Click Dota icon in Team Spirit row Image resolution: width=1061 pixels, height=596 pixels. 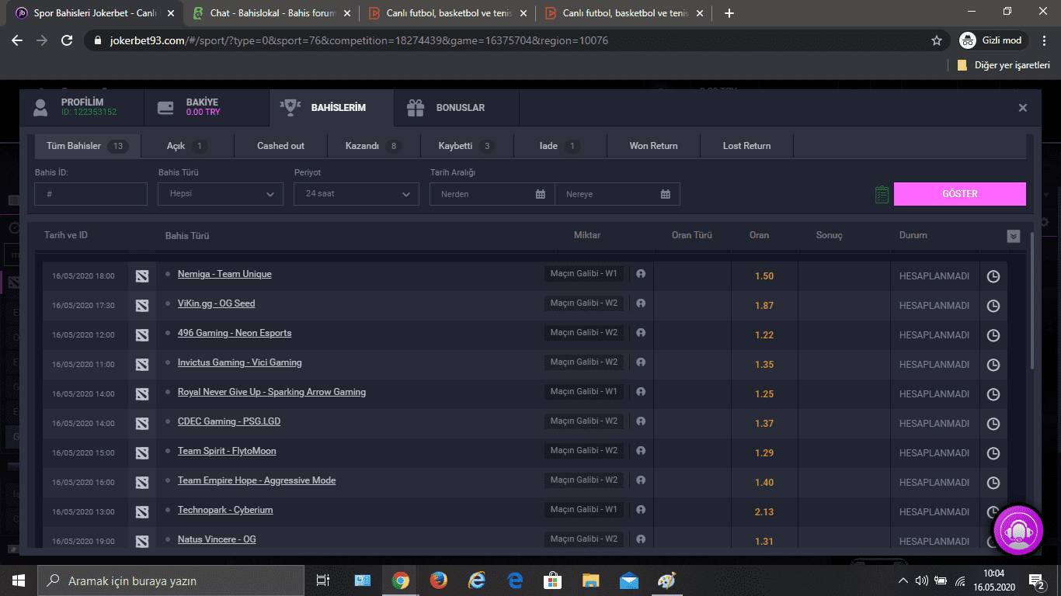(x=142, y=453)
